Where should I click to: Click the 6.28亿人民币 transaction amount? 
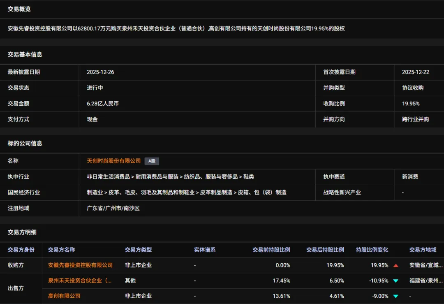pos(103,104)
